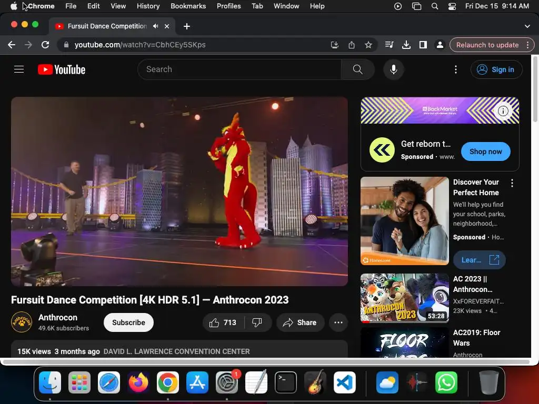
Task: Mute tab via speaker icon
Action: (x=156, y=26)
